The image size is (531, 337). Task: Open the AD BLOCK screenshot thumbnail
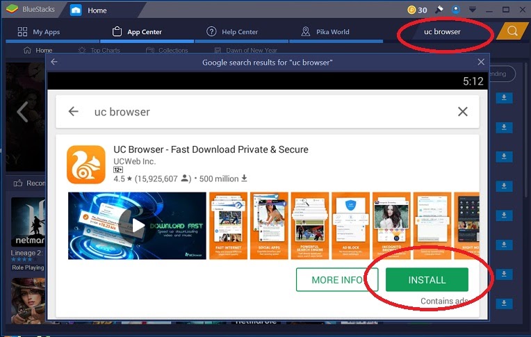(x=350, y=226)
